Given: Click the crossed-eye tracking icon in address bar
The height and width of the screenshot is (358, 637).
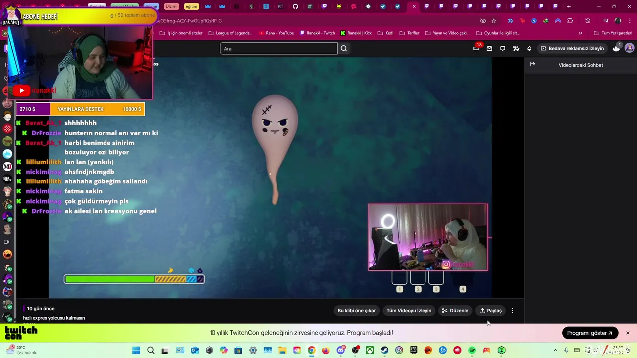Looking at the screenshot, I should coord(483,21).
